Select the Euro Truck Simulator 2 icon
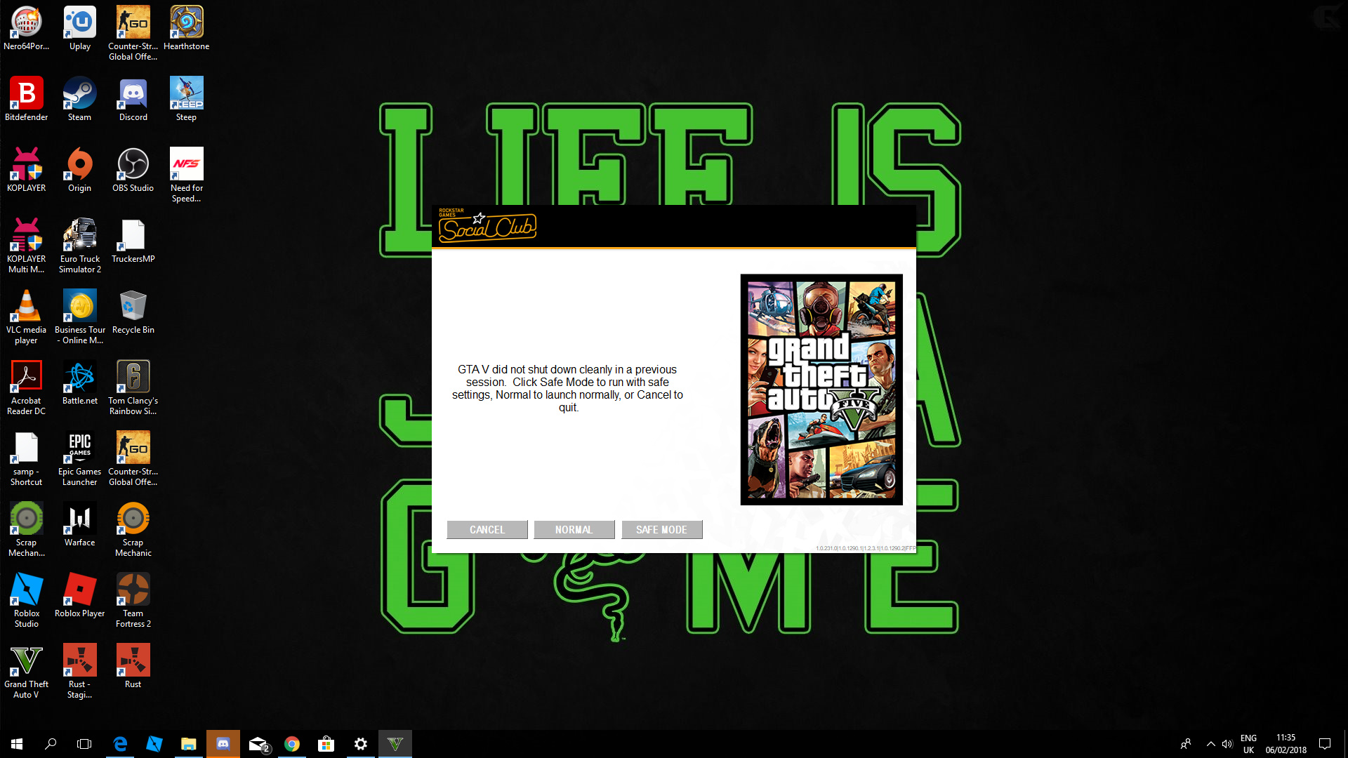This screenshot has height=758, width=1348. [80, 246]
